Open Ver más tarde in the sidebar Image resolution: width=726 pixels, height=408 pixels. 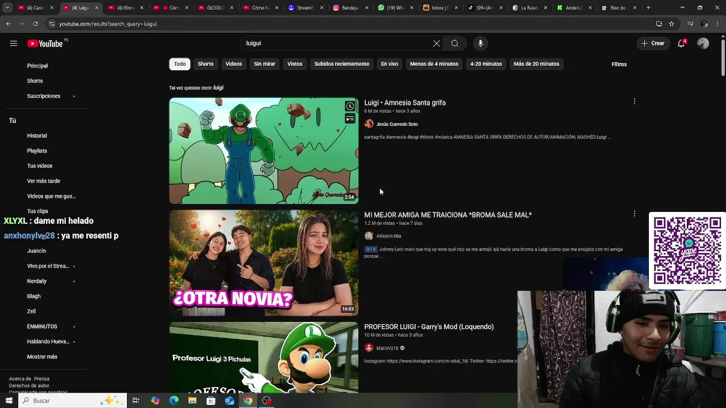tap(44, 181)
